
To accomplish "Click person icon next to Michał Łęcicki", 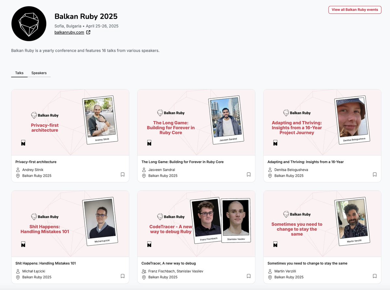I will (18, 271).
